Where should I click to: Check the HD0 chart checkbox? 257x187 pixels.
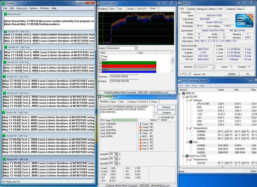pyautogui.click(x=100, y=60)
